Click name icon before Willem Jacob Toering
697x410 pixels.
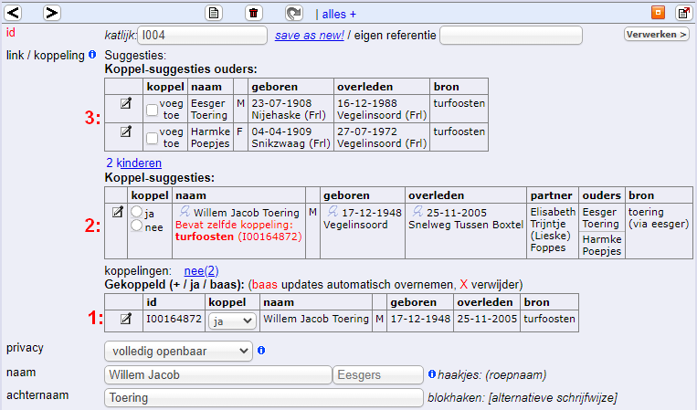click(185, 211)
